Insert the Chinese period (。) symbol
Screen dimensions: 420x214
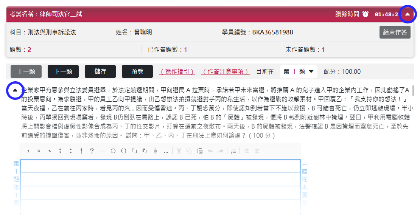(39, 151)
